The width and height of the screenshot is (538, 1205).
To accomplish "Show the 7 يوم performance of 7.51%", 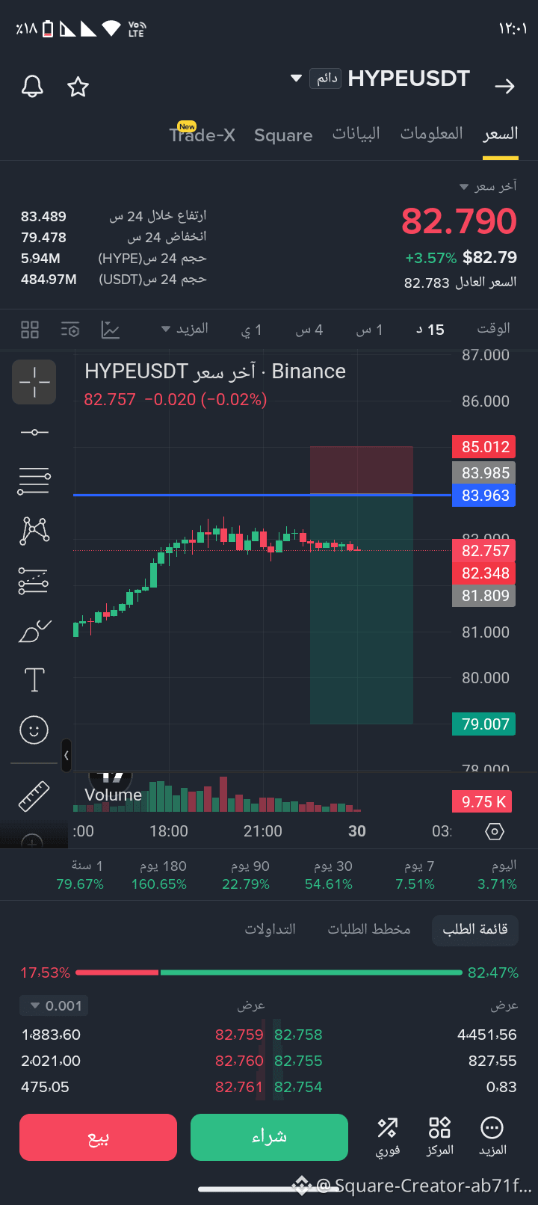I will (x=415, y=875).
